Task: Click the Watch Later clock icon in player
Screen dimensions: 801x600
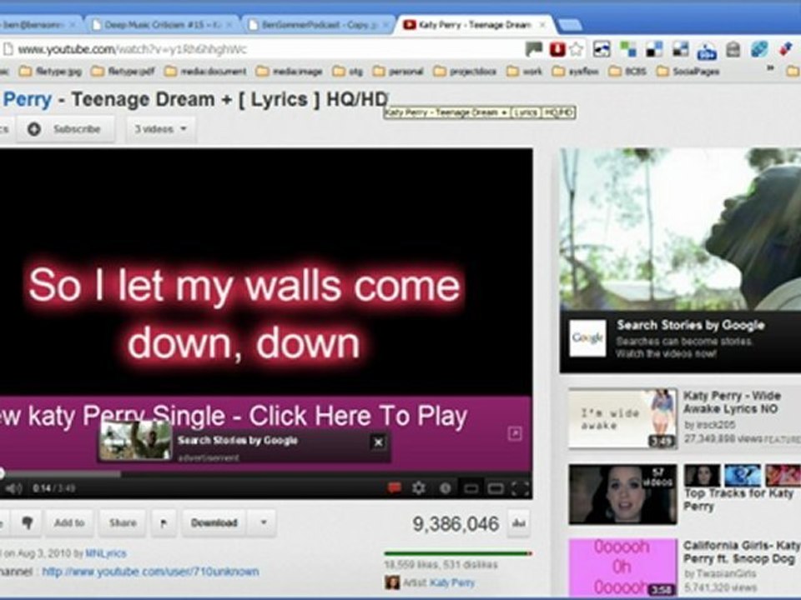Action: pyautogui.click(x=446, y=488)
